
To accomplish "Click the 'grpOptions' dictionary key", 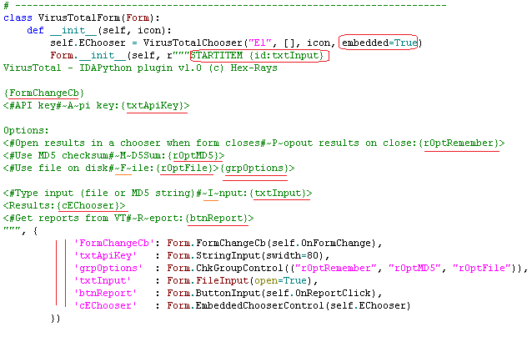I will [x=108, y=268].
